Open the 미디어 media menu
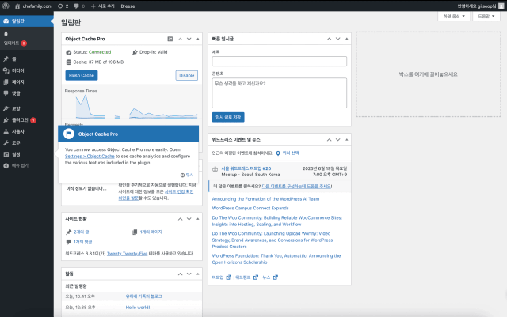507x317 pixels. click(26, 70)
